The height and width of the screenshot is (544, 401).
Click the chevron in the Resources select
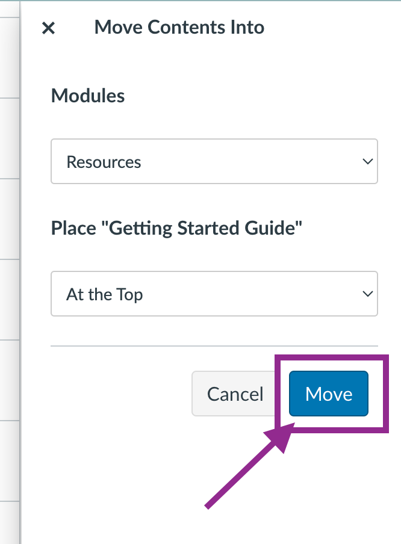click(368, 161)
